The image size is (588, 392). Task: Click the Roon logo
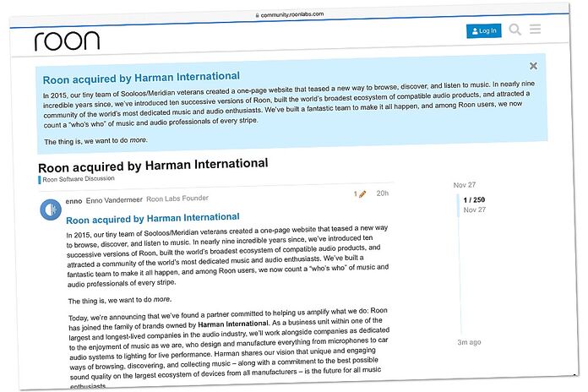(67, 41)
